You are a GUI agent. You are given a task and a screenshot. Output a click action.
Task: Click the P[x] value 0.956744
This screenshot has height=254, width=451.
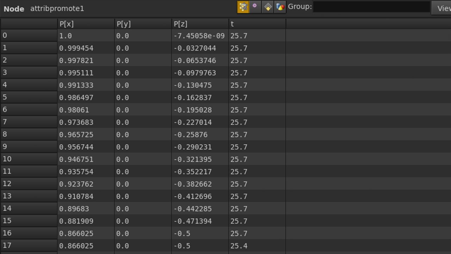tap(76, 147)
